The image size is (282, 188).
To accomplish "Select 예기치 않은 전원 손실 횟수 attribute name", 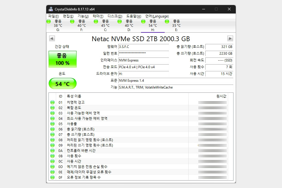I will (87, 167).
